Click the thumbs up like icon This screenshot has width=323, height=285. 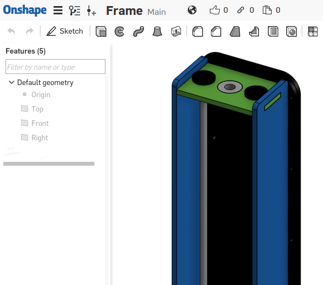pos(215,10)
